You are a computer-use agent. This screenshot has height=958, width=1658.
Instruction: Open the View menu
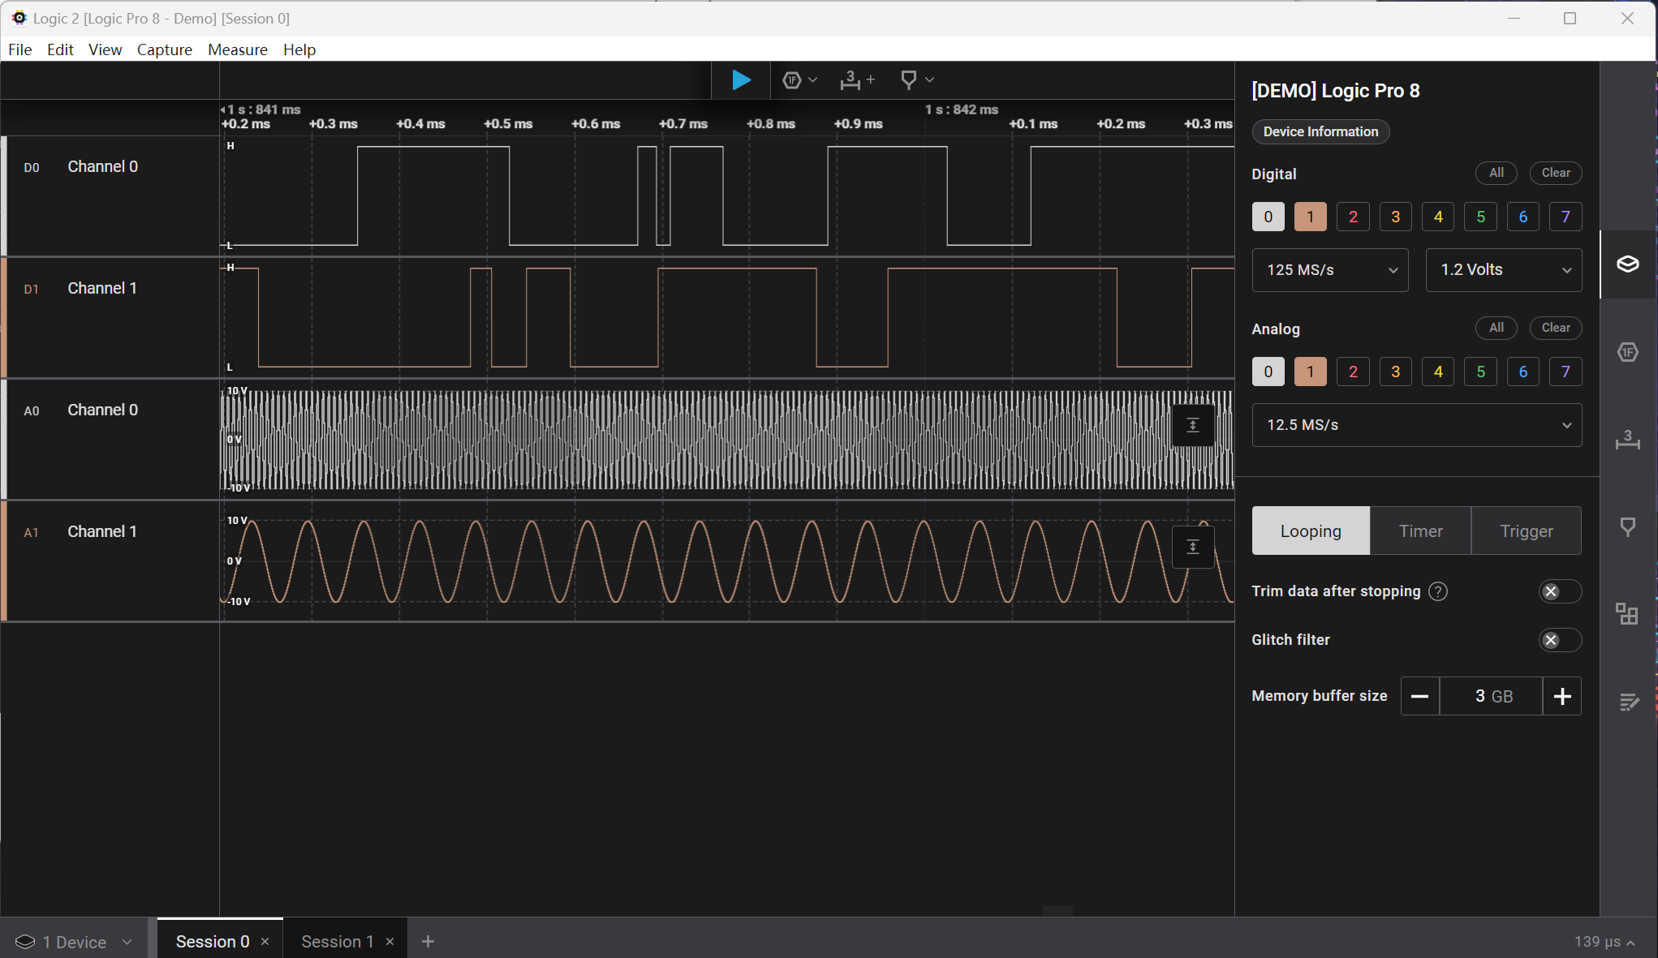coord(106,49)
